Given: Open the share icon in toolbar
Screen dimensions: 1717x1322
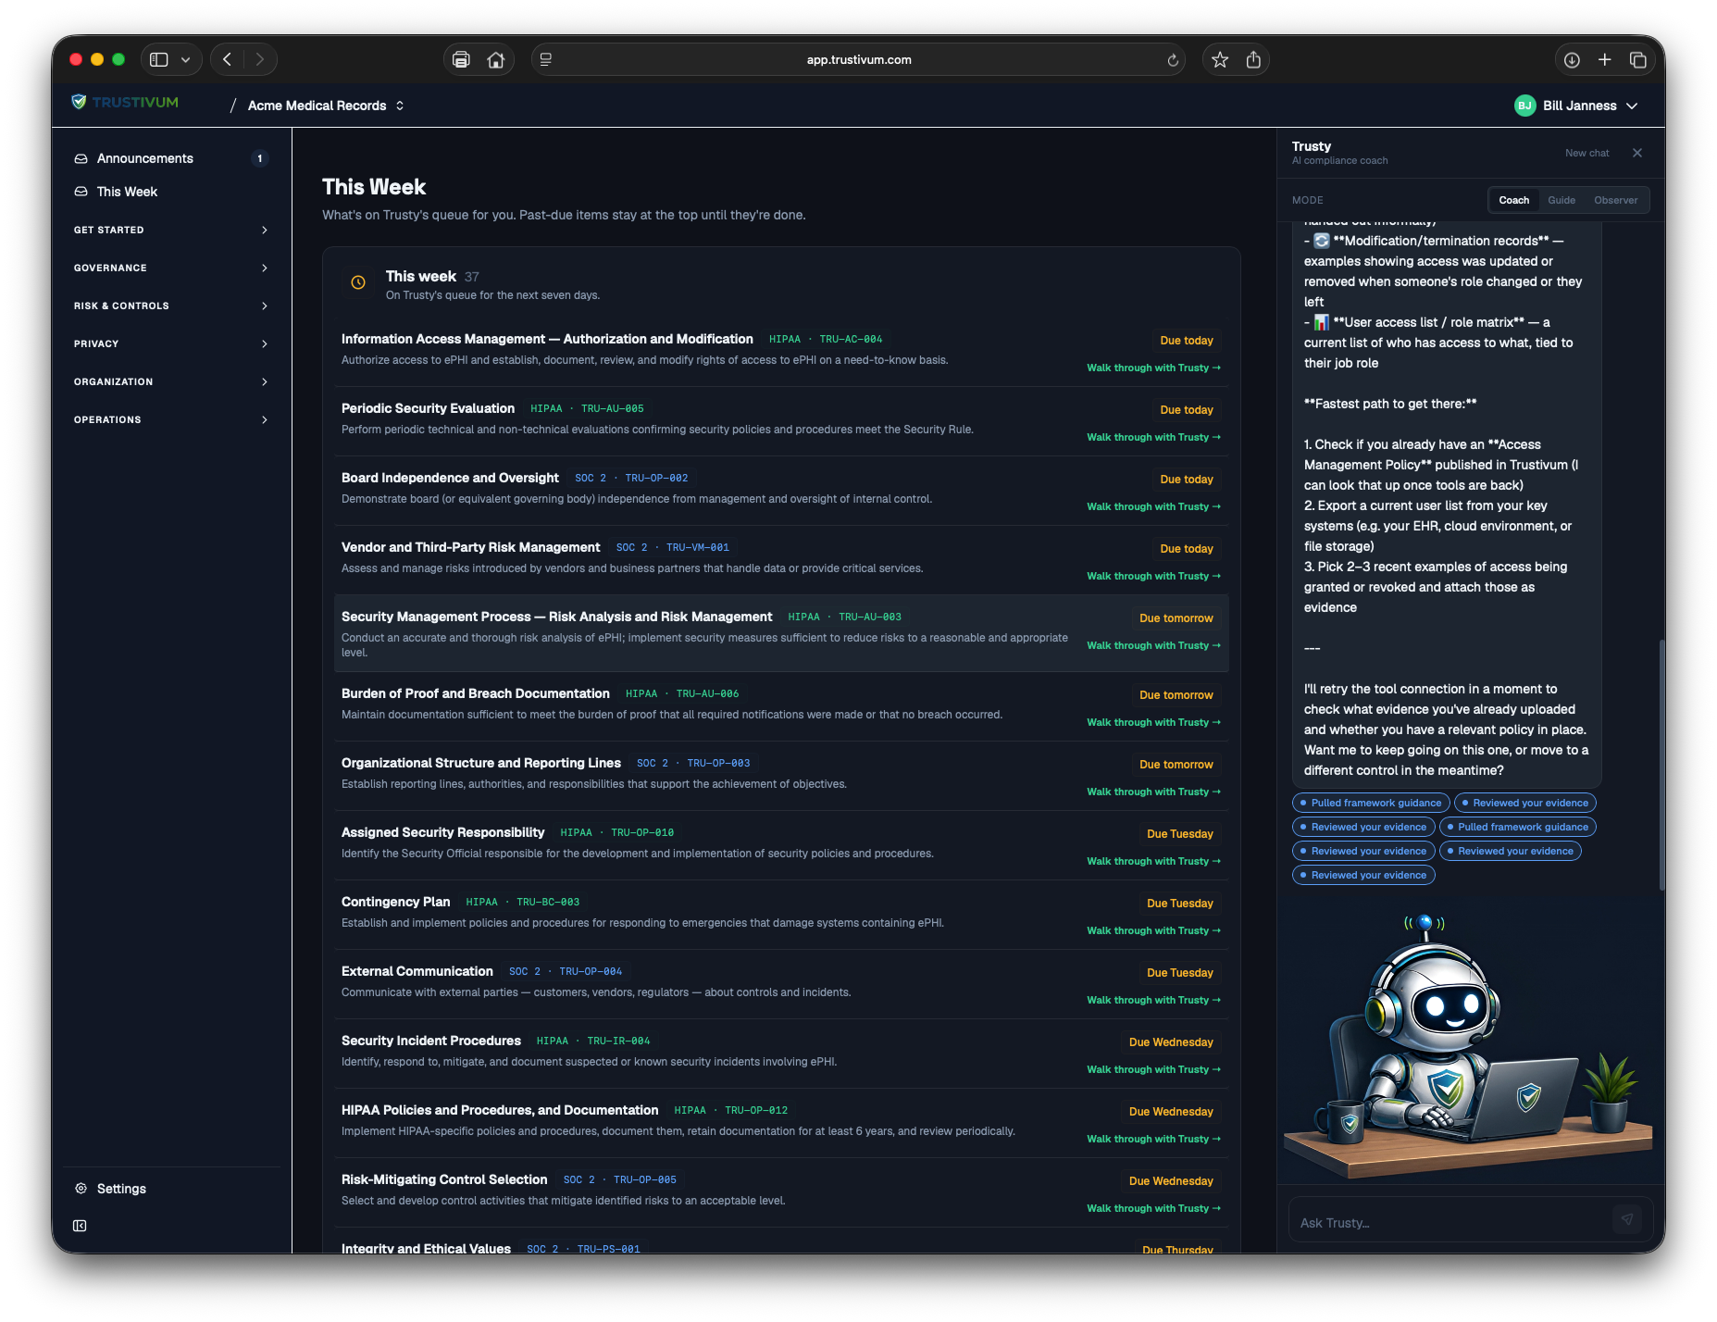Looking at the screenshot, I should 1253,59.
